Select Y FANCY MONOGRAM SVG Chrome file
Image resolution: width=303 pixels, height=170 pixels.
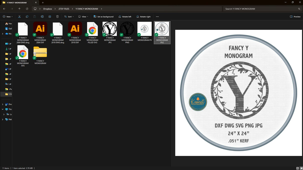pos(23,56)
